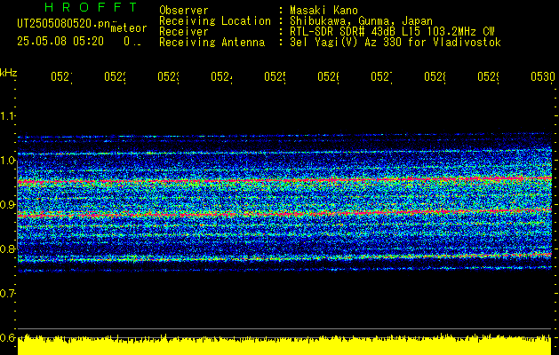The width and height of the screenshot is (559, 355).
Task: Click the Observer name Masaki Kano
Action: coord(323,10)
